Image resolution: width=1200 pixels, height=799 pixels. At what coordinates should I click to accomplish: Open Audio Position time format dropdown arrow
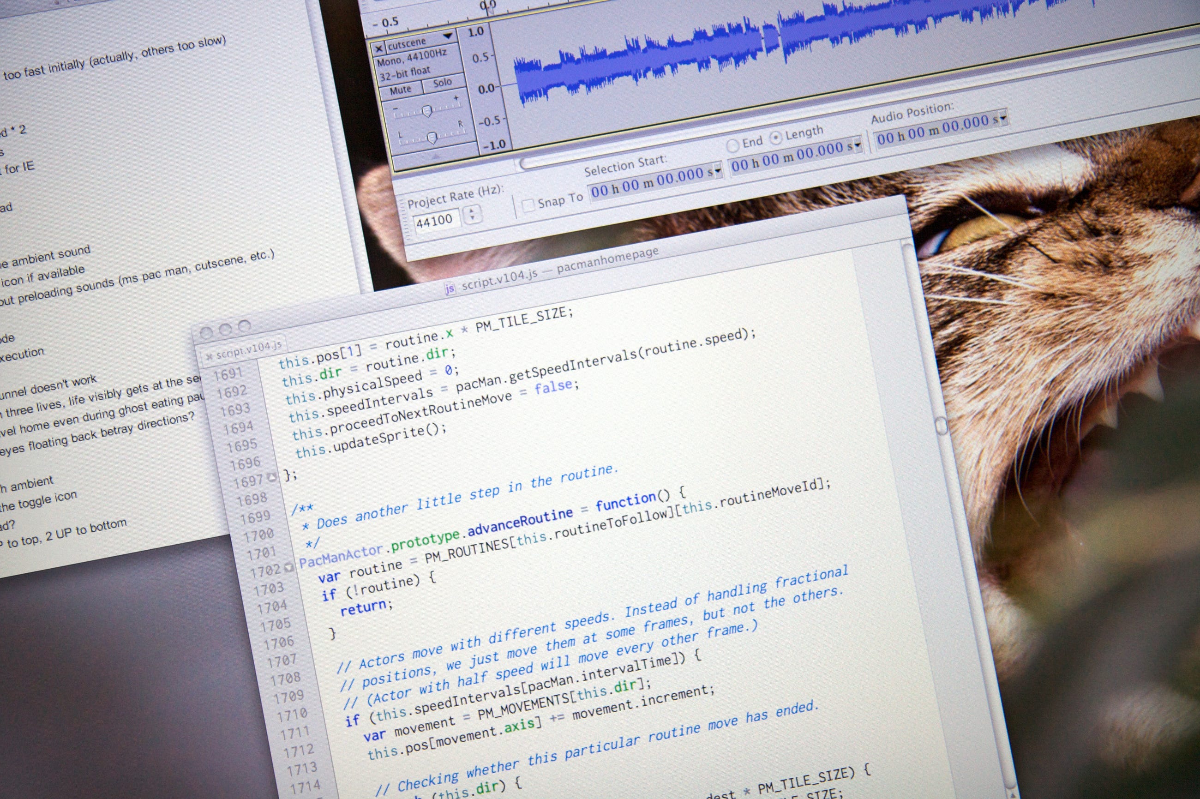coord(1003,118)
